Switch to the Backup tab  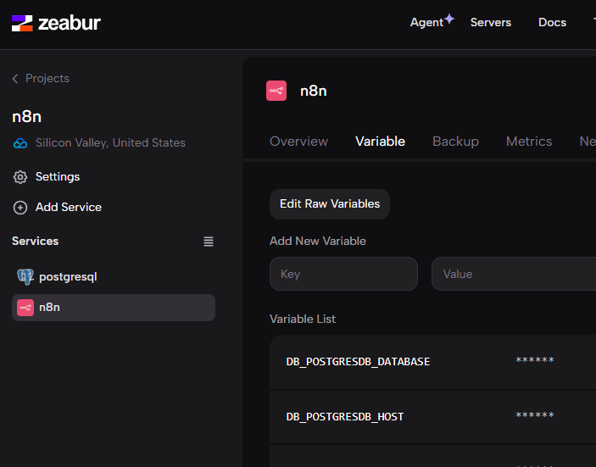tap(455, 142)
